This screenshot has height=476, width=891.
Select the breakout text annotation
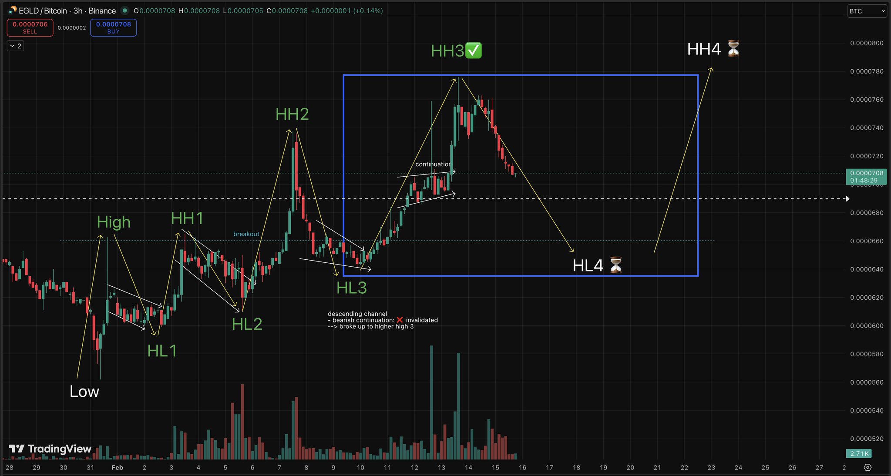pyautogui.click(x=246, y=234)
